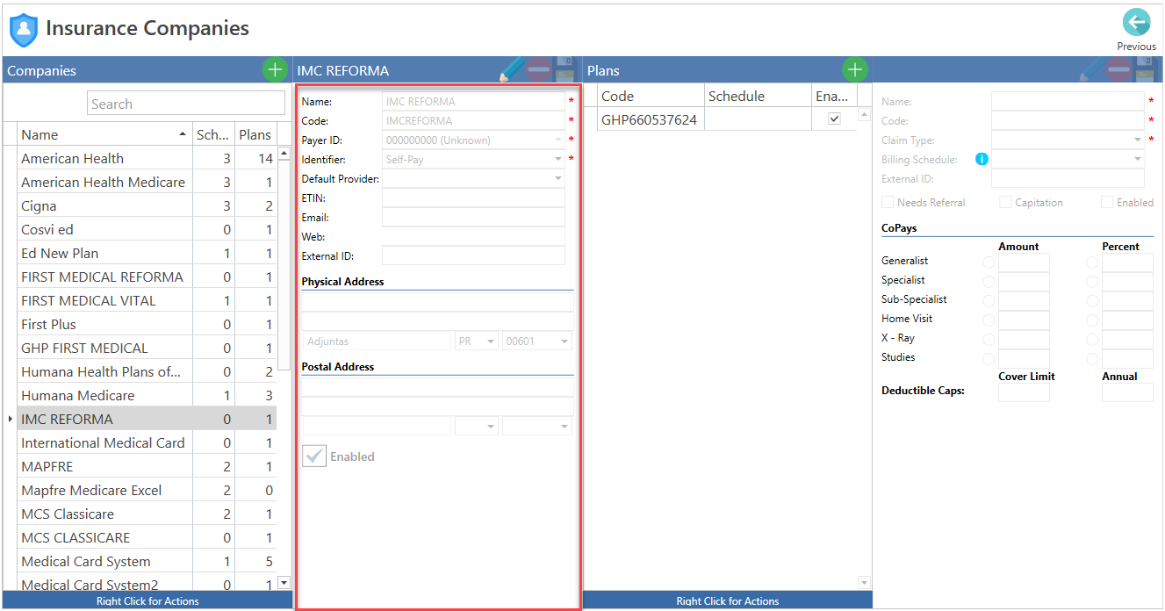
Task: Check the Needs Referral box
Action: tap(888, 202)
